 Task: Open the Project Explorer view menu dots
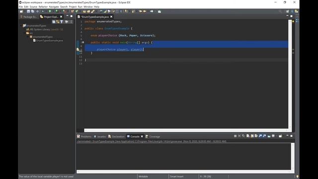click(71, 22)
